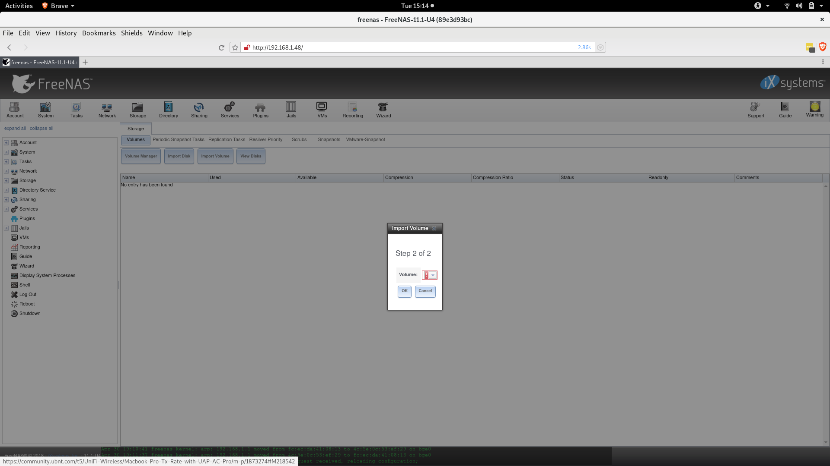The width and height of the screenshot is (830, 466).
Task: Go back to previous page
Action: (9, 47)
